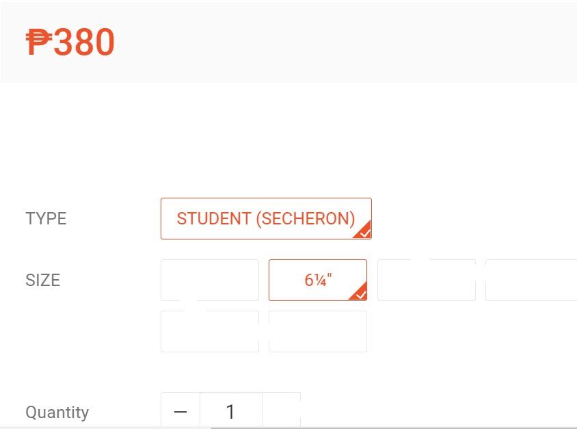Click the TYPE label
The height and width of the screenshot is (429, 577).
click(46, 218)
